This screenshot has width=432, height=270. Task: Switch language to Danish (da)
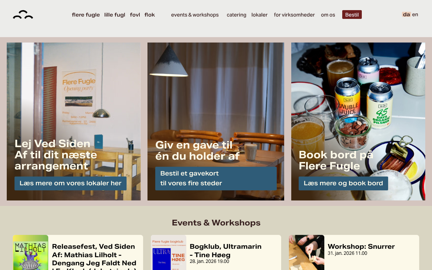(406, 15)
